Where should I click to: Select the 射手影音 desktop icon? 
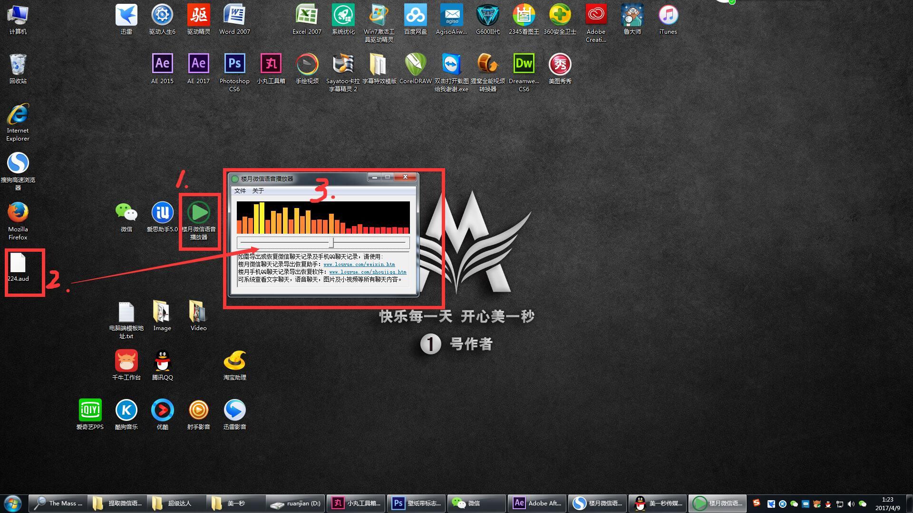point(199,415)
